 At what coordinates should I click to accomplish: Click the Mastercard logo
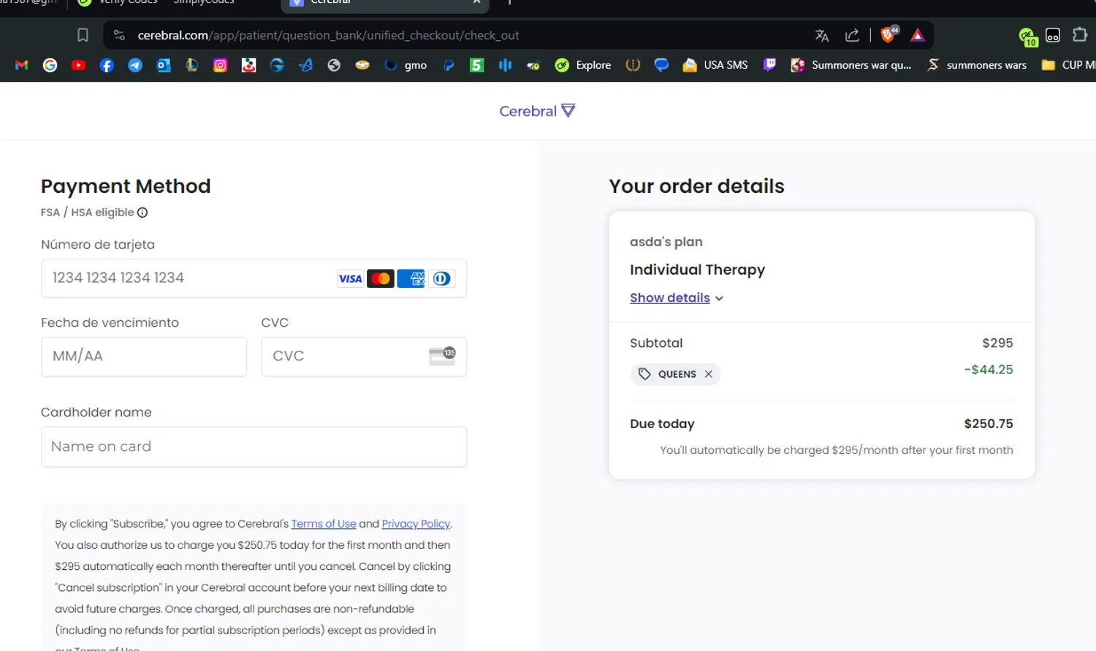click(381, 278)
